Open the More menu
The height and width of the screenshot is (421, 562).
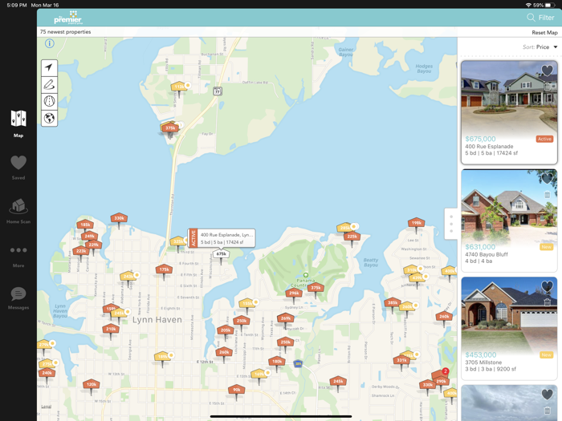point(18,257)
